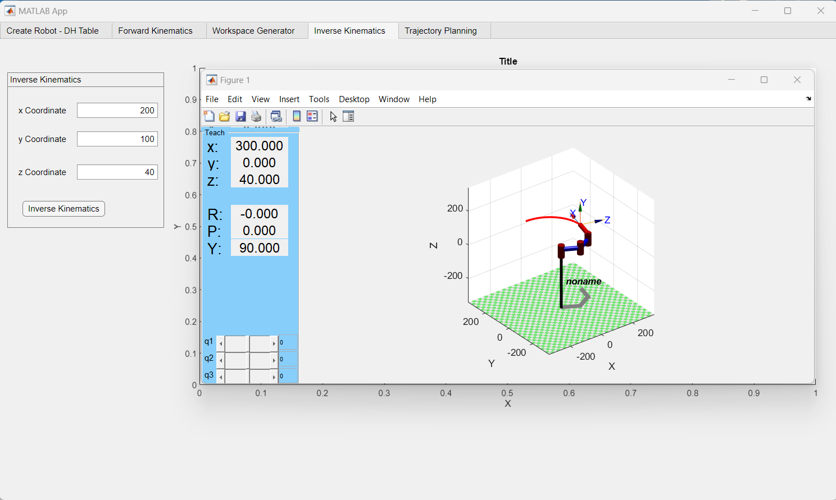The height and width of the screenshot is (500, 836).
Task: Open print preview from the figure toolbar
Action: 256,116
